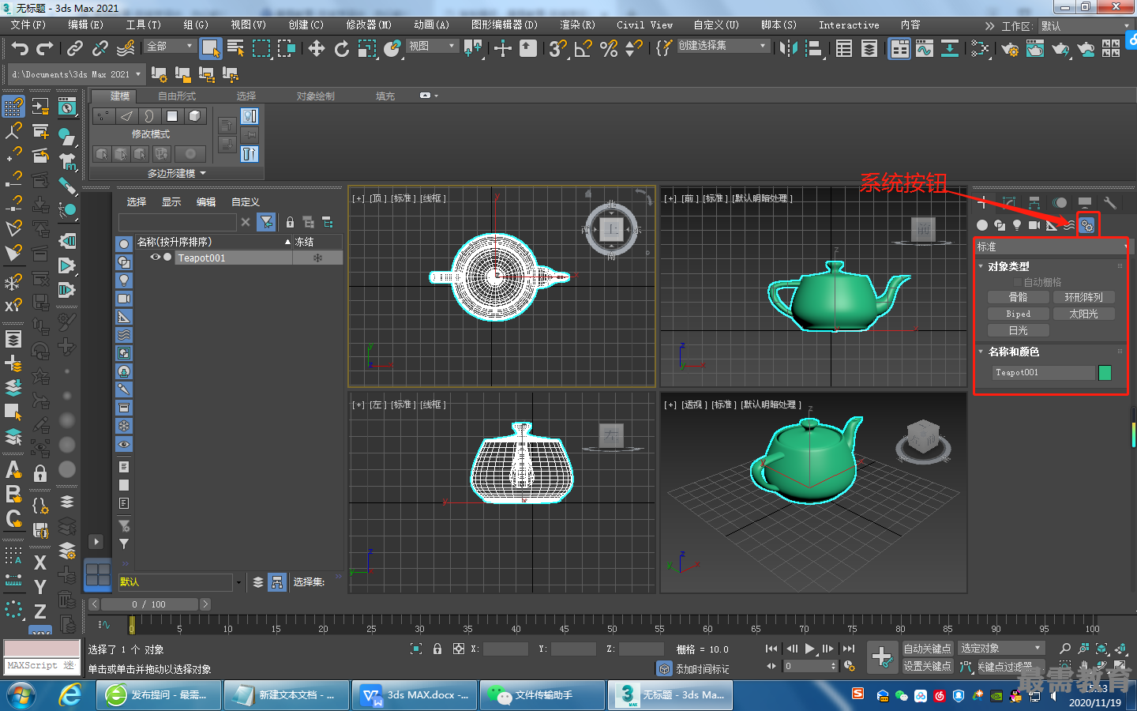Open the Schematic View icon
Screen dimensions: 1137x711
[x=950, y=49]
